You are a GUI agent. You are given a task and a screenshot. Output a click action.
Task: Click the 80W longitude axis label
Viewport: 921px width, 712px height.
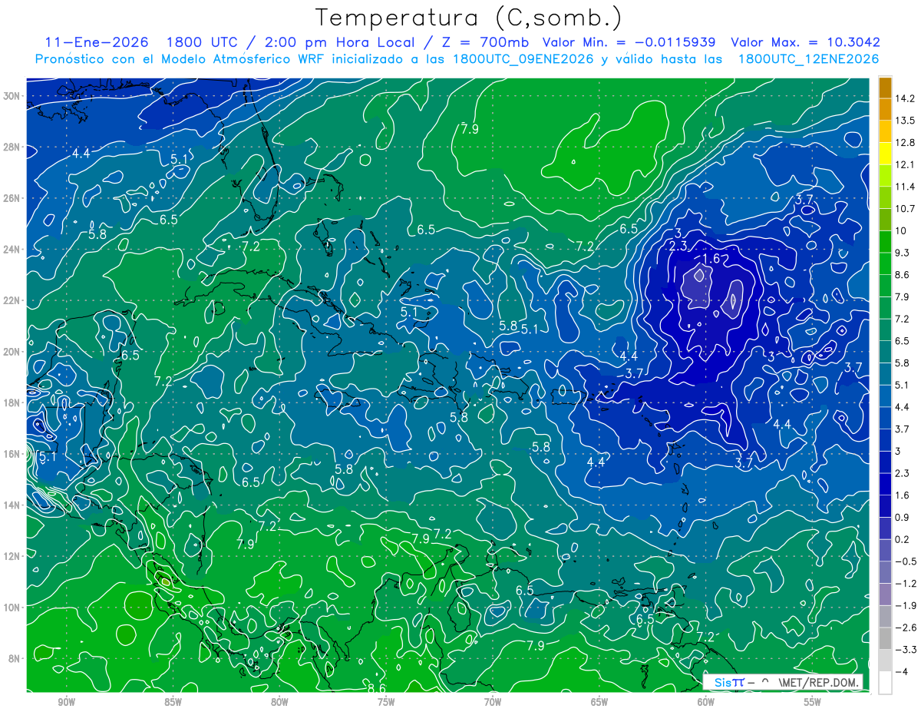click(279, 703)
